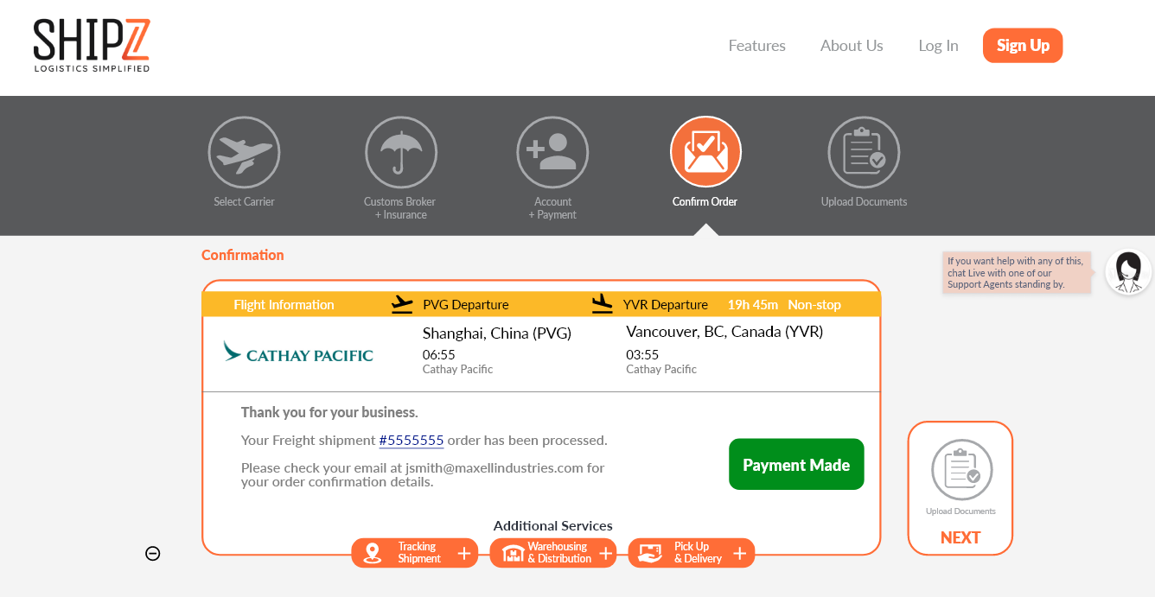1155x597 pixels.
Task: Click the green Payment Made button
Action: 796,465
